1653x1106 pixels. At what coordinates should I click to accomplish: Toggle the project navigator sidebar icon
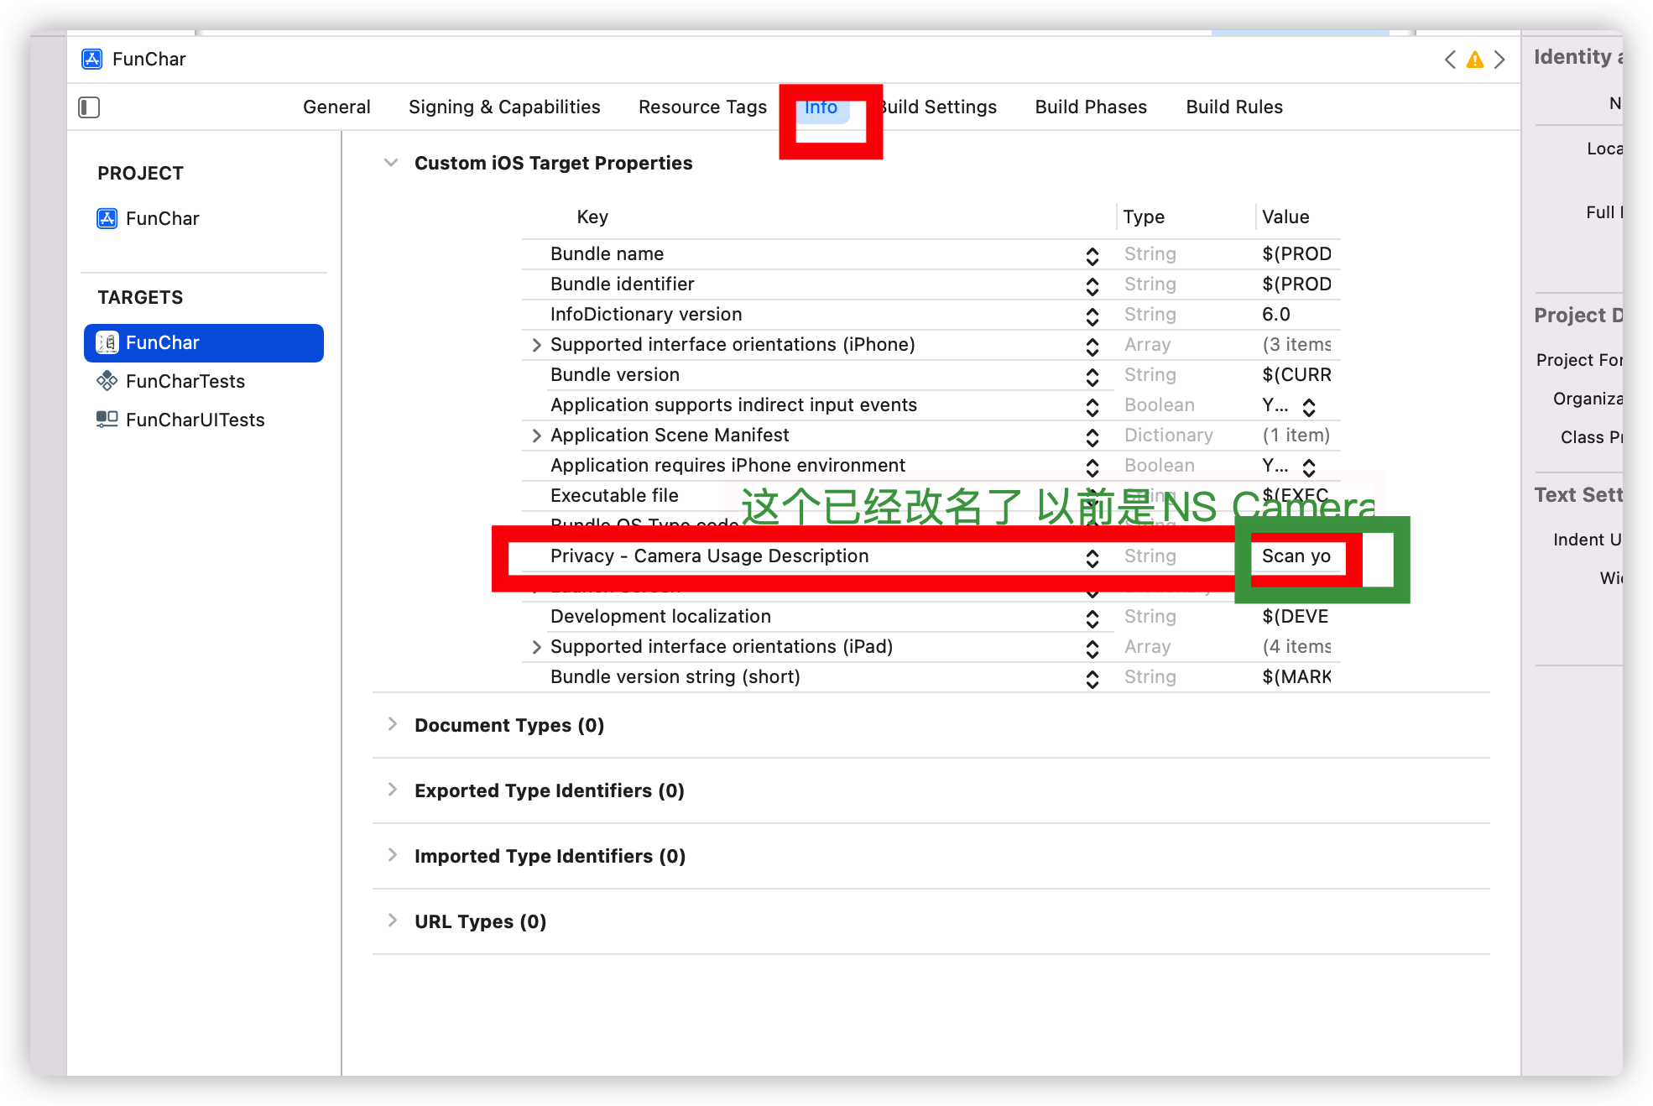(x=89, y=107)
